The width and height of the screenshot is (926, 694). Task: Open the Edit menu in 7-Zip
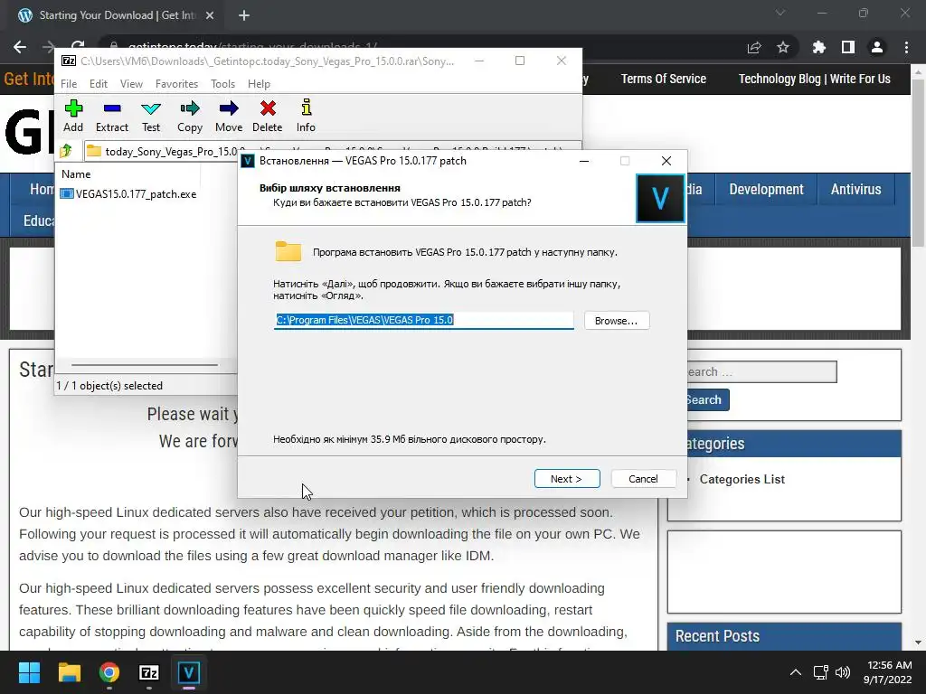coord(98,84)
